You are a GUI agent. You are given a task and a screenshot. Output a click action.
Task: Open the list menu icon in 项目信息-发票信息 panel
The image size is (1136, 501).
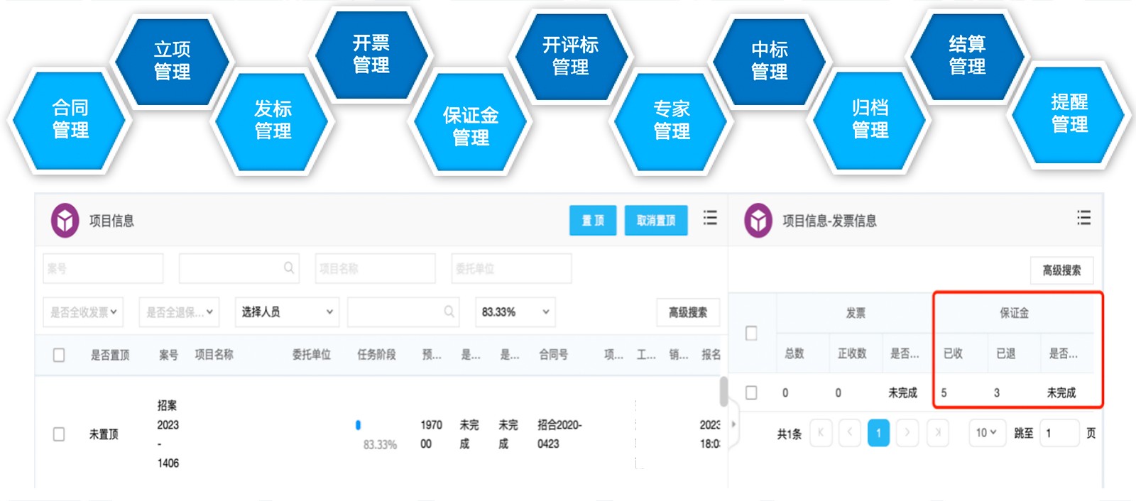(1083, 218)
